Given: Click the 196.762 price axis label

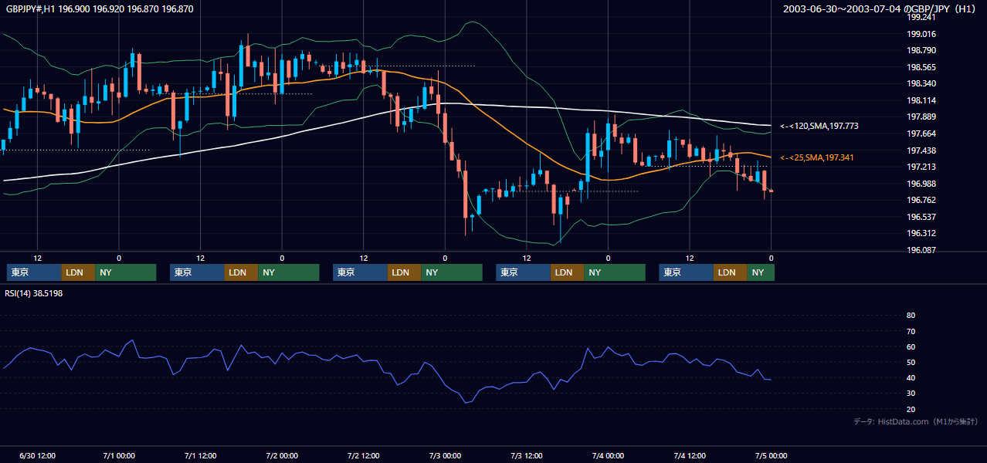Looking at the screenshot, I should pos(921,200).
